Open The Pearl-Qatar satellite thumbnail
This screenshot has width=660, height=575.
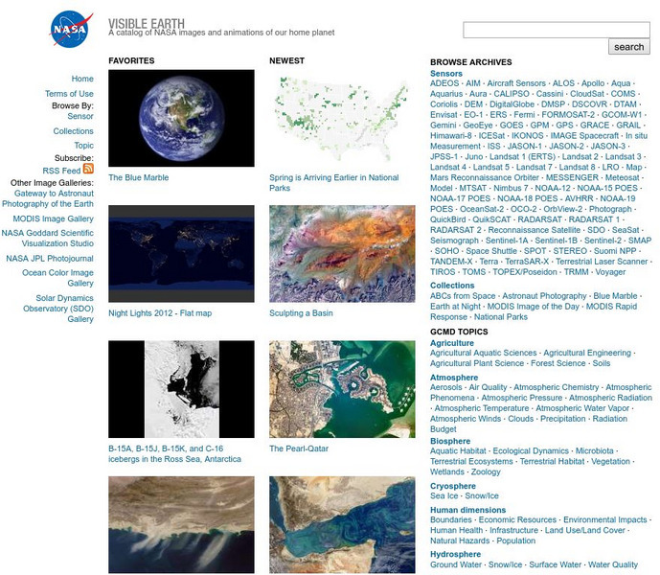click(x=342, y=389)
